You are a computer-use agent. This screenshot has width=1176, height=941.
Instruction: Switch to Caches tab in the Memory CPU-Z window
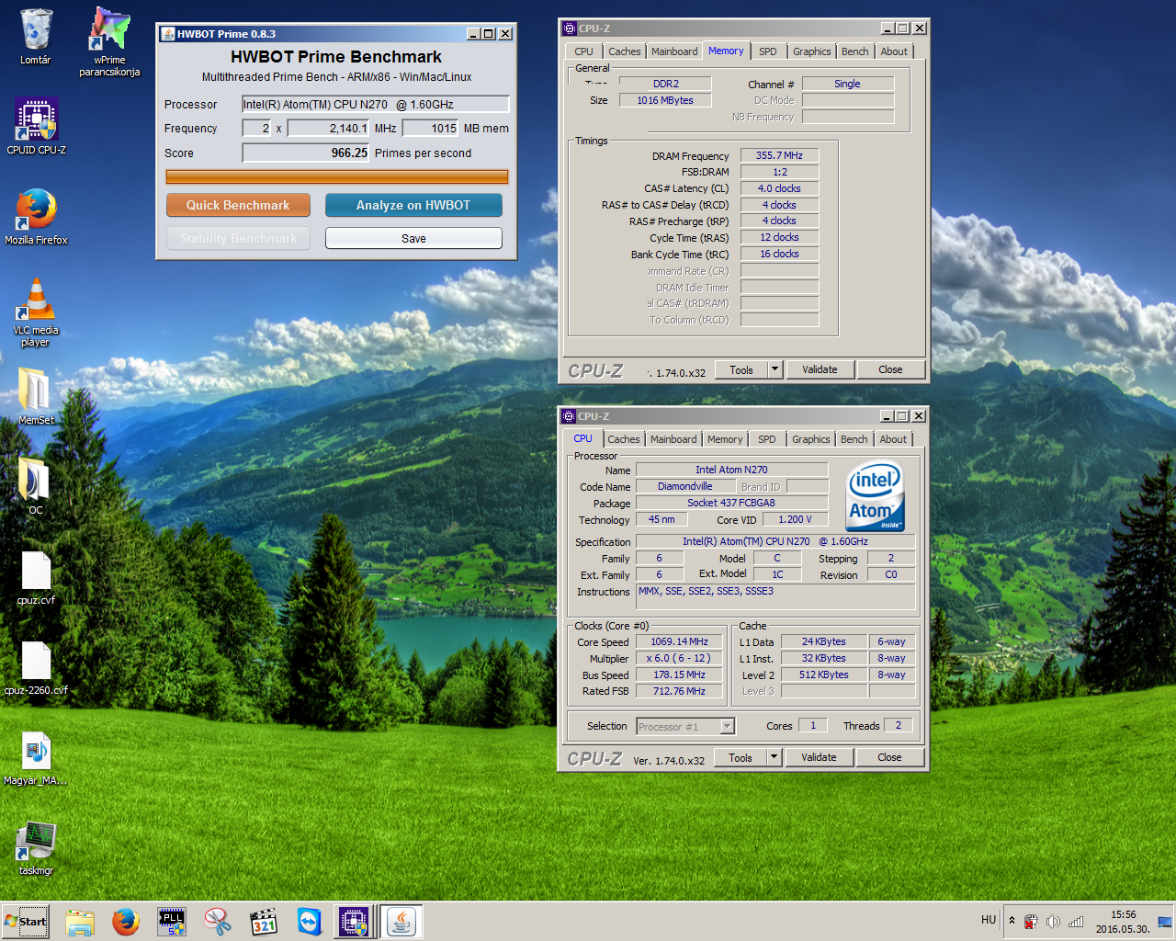624,51
